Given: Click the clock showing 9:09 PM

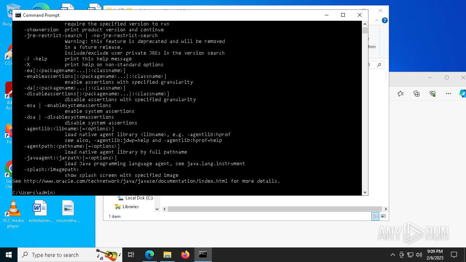Looking at the screenshot, I should click(x=435, y=251).
